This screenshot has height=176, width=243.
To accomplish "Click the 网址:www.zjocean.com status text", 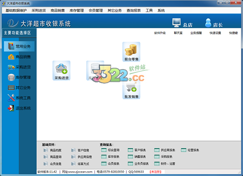I will (77, 172).
